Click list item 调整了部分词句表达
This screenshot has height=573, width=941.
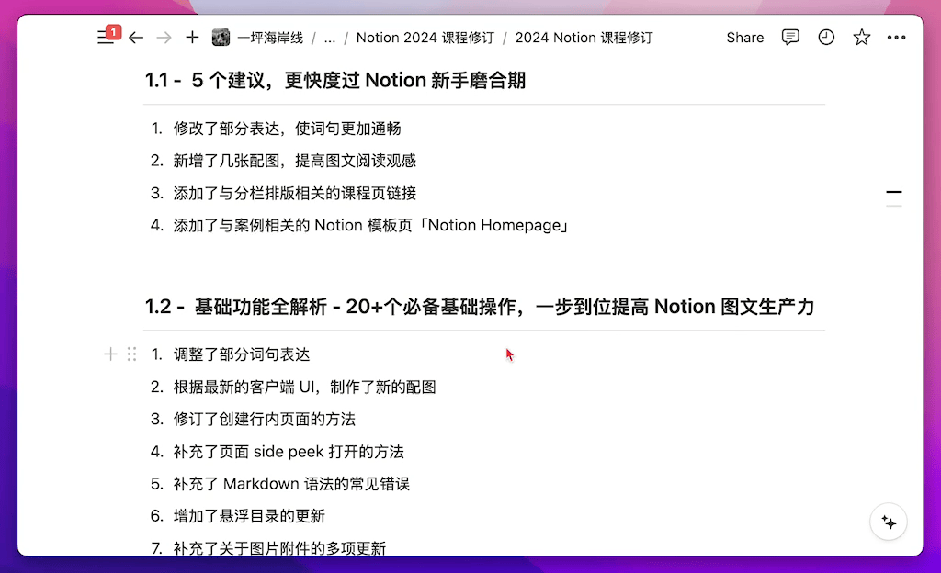tap(242, 354)
